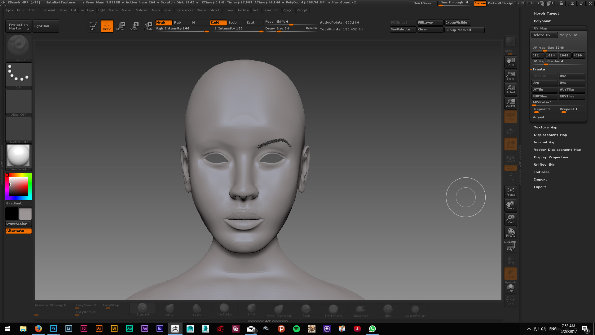
Task: Click the FillLayer button
Action: point(430,23)
